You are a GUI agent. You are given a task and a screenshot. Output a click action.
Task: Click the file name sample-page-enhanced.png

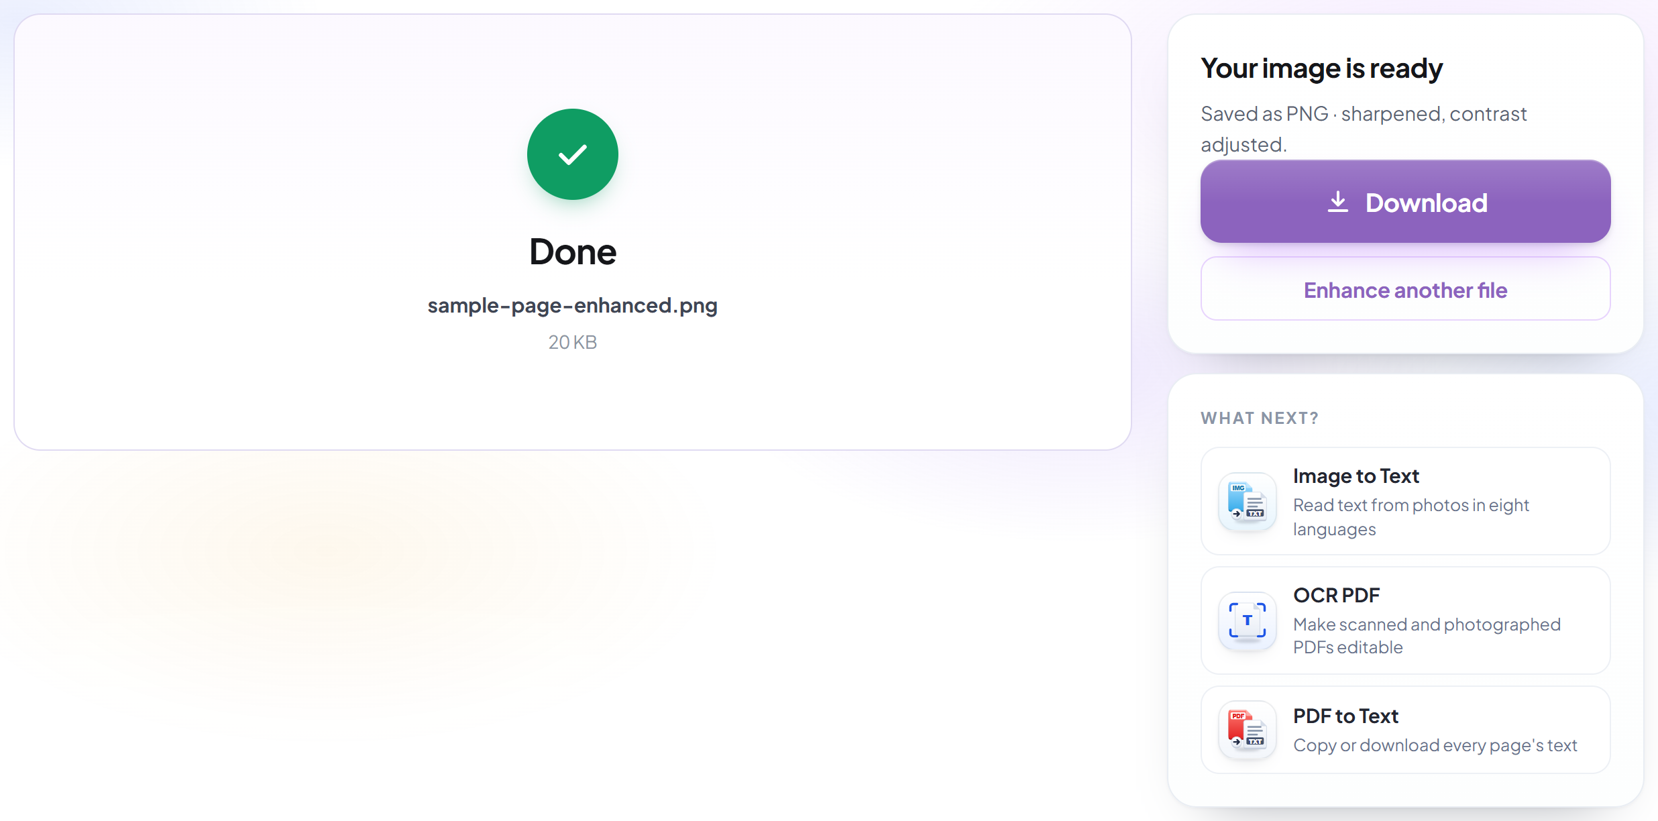tap(572, 306)
